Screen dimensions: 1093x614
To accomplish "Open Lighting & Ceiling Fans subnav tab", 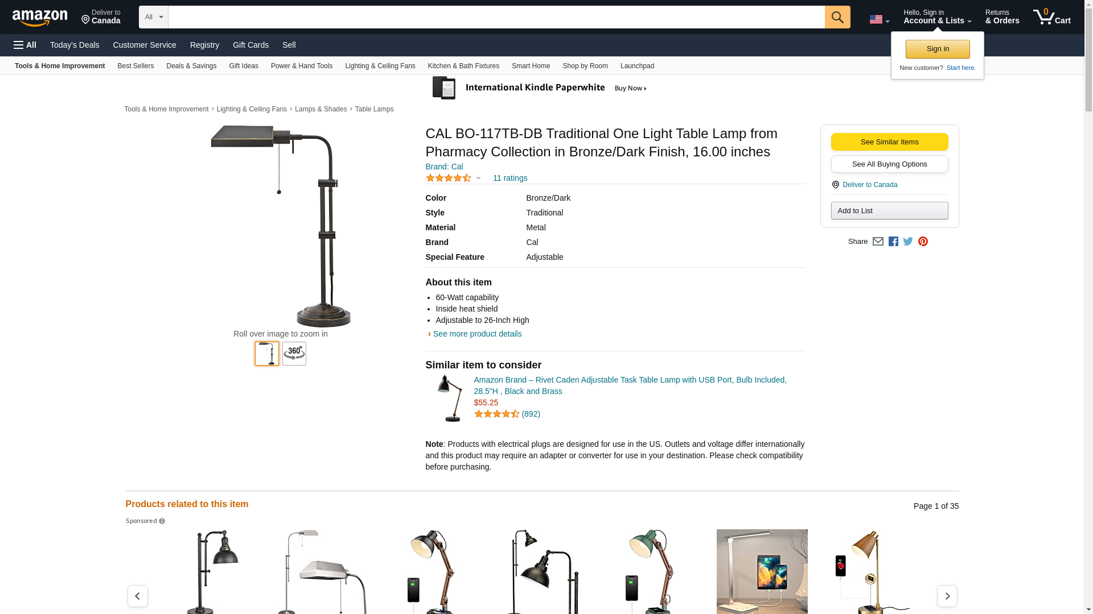I will (380, 66).
